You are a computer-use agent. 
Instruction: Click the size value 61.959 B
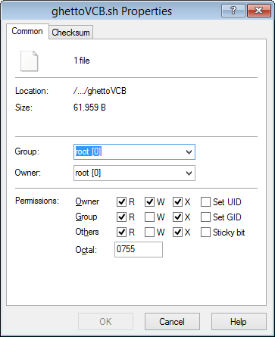click(x=89, y=108)
